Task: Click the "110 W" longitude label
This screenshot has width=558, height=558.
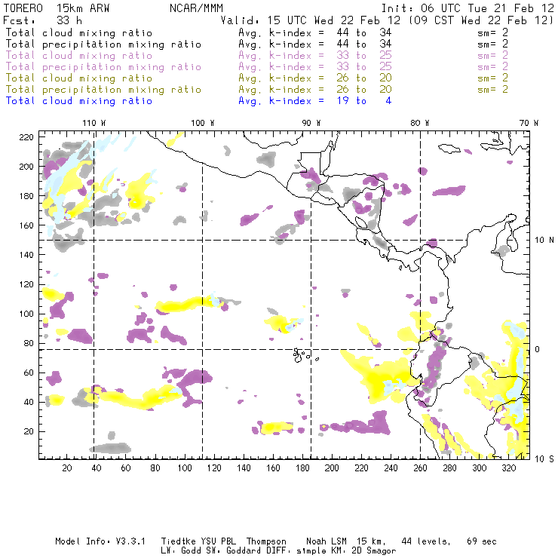Action: pyautogui.click(x=94, y=123)
